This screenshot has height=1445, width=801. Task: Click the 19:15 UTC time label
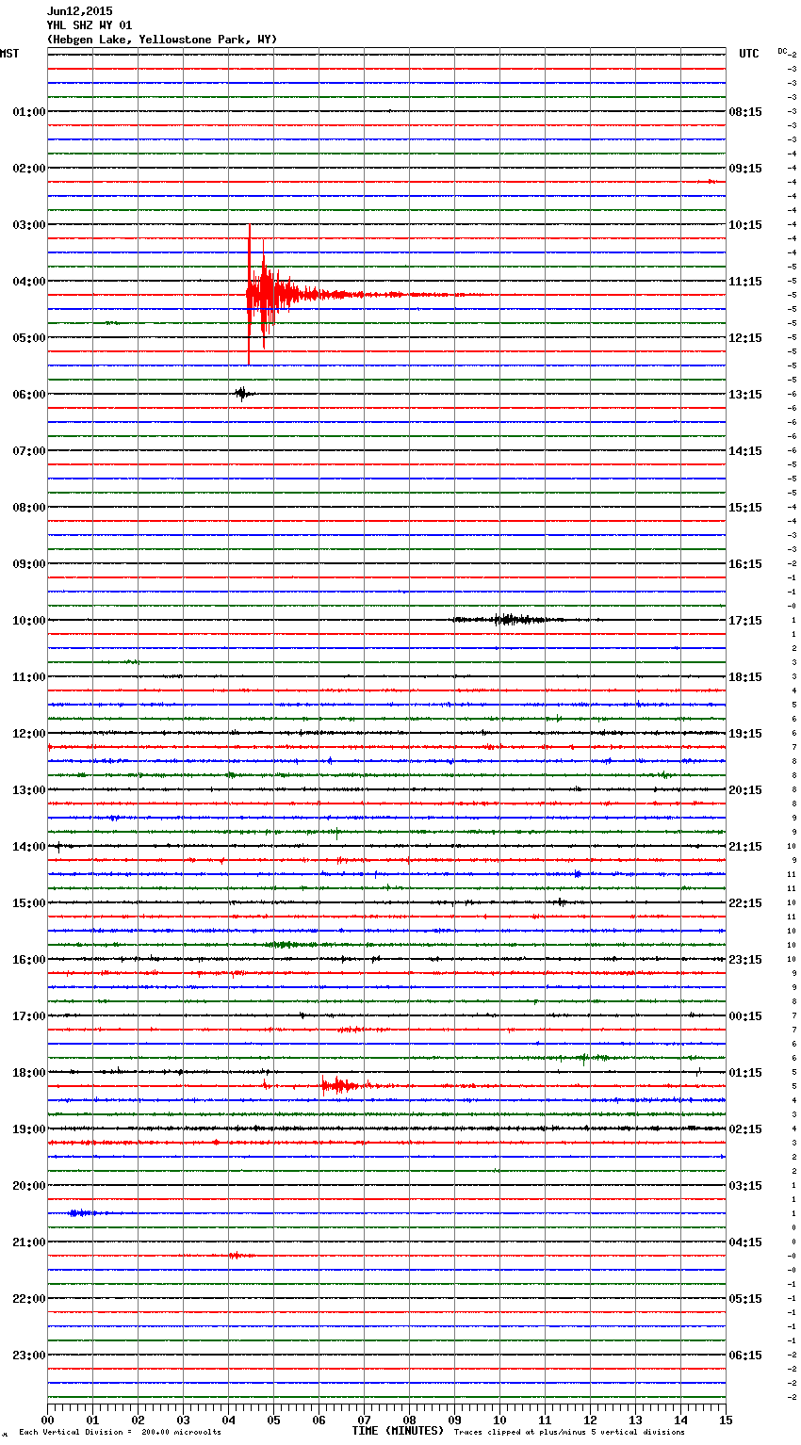coord(745,734)
